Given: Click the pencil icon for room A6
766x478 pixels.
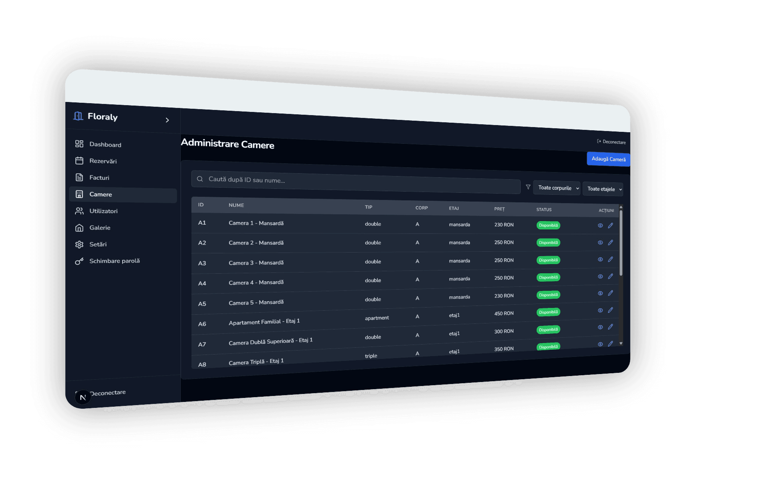Looking at the screenshot, I should coord(610,310).
